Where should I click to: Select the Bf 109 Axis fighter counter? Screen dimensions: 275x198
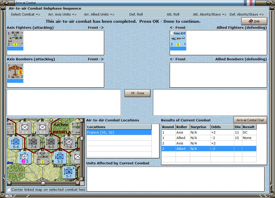pyautogui.click(x=15, y=40)
